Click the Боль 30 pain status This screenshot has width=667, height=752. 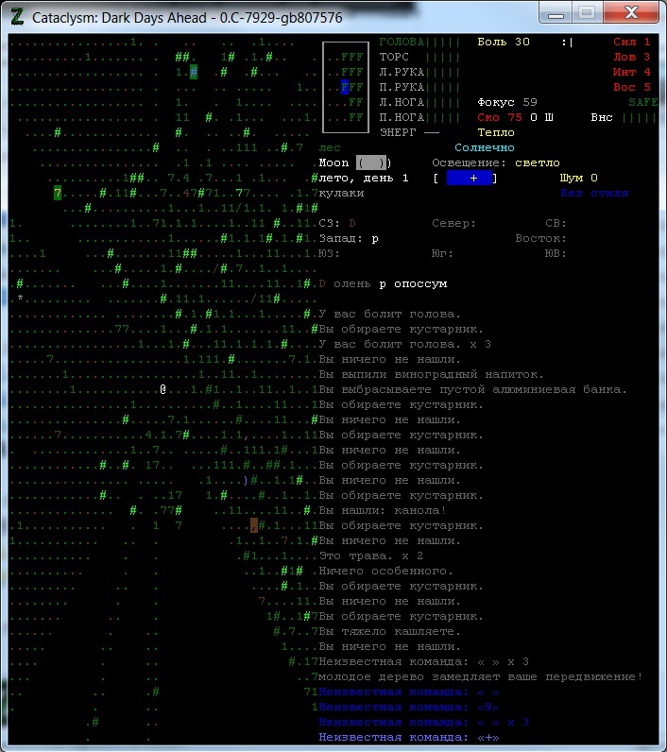point(503,42)
